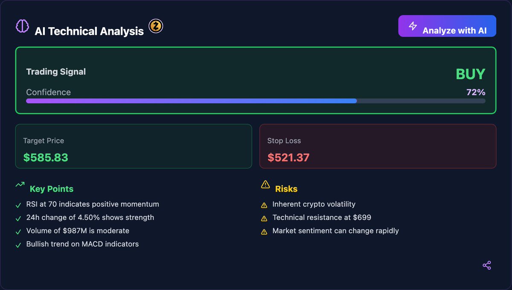This screenshot has width=512, height=290.
Task: Select the target price $585.83 value
Action: click(46, 158)
